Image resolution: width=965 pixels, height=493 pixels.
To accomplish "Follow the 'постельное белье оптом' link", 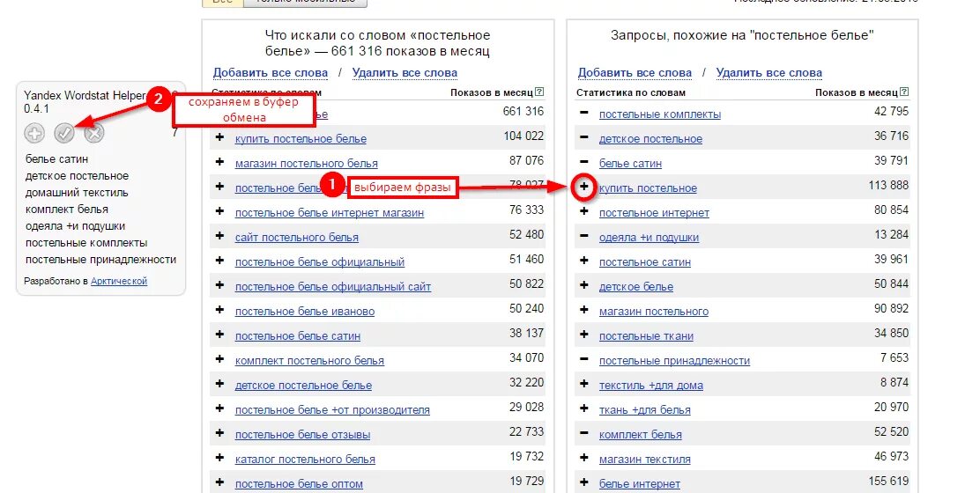I will (x=299, y=484).
